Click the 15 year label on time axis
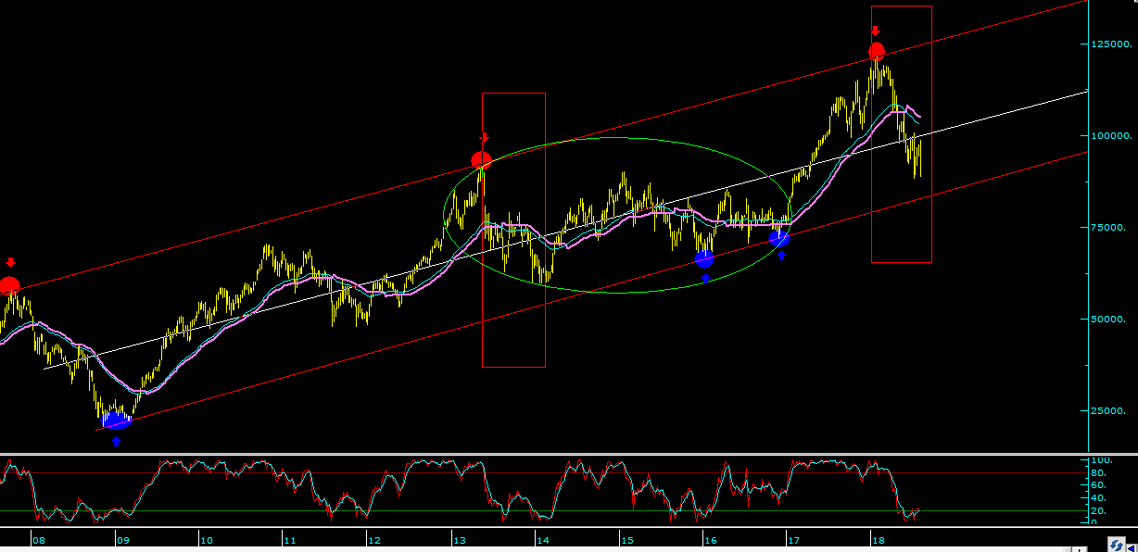The width and height of the screenshot is (1138, 552). 626,540
